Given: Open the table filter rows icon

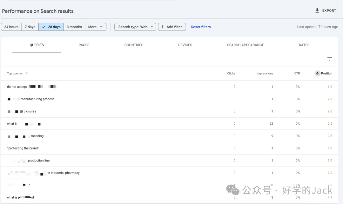Looking at the screenshot, I should pos(330,59).
